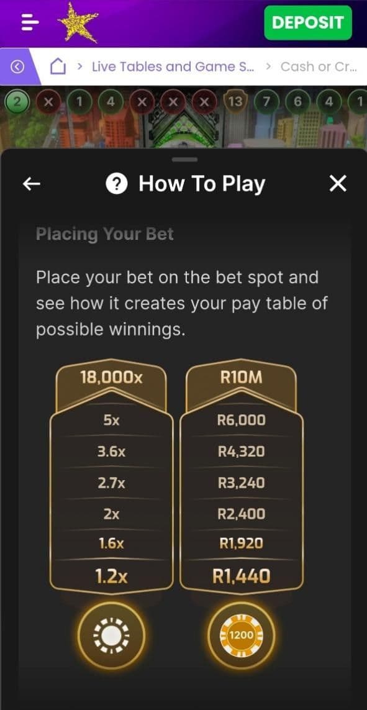Select the white betting chip
This screenshot has height=710, width=367.
[x=111, y=634]
